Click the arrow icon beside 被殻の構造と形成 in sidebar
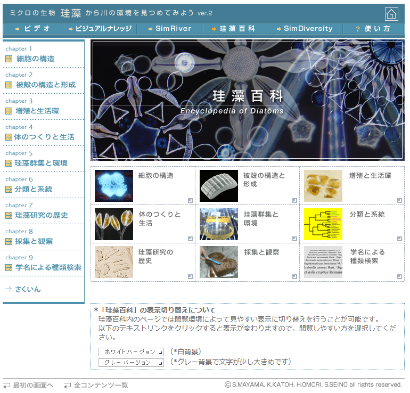Image resolution: width=410 pixels, height=393 pixels. tap(9, 85)
